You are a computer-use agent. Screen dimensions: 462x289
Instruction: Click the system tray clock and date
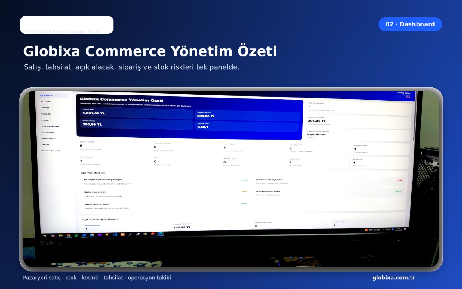(398, 229)
